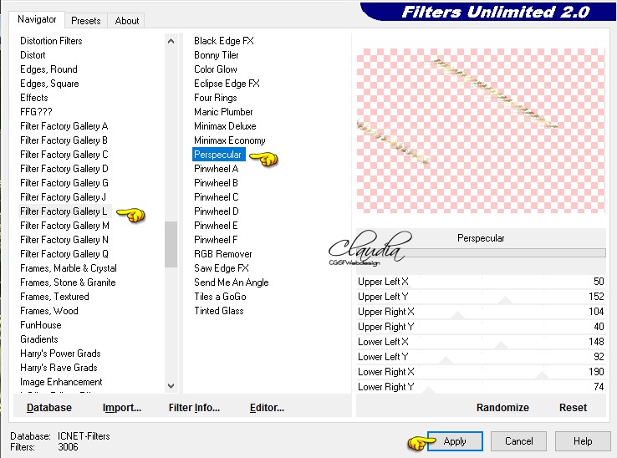Select the Perspecular filter

[217, 155]
